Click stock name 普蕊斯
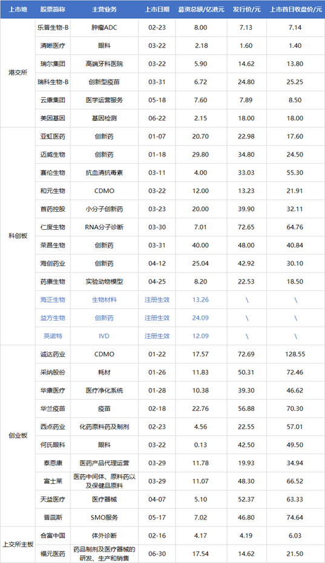Viewport: 325px width, 563px height. coord(53,518)
